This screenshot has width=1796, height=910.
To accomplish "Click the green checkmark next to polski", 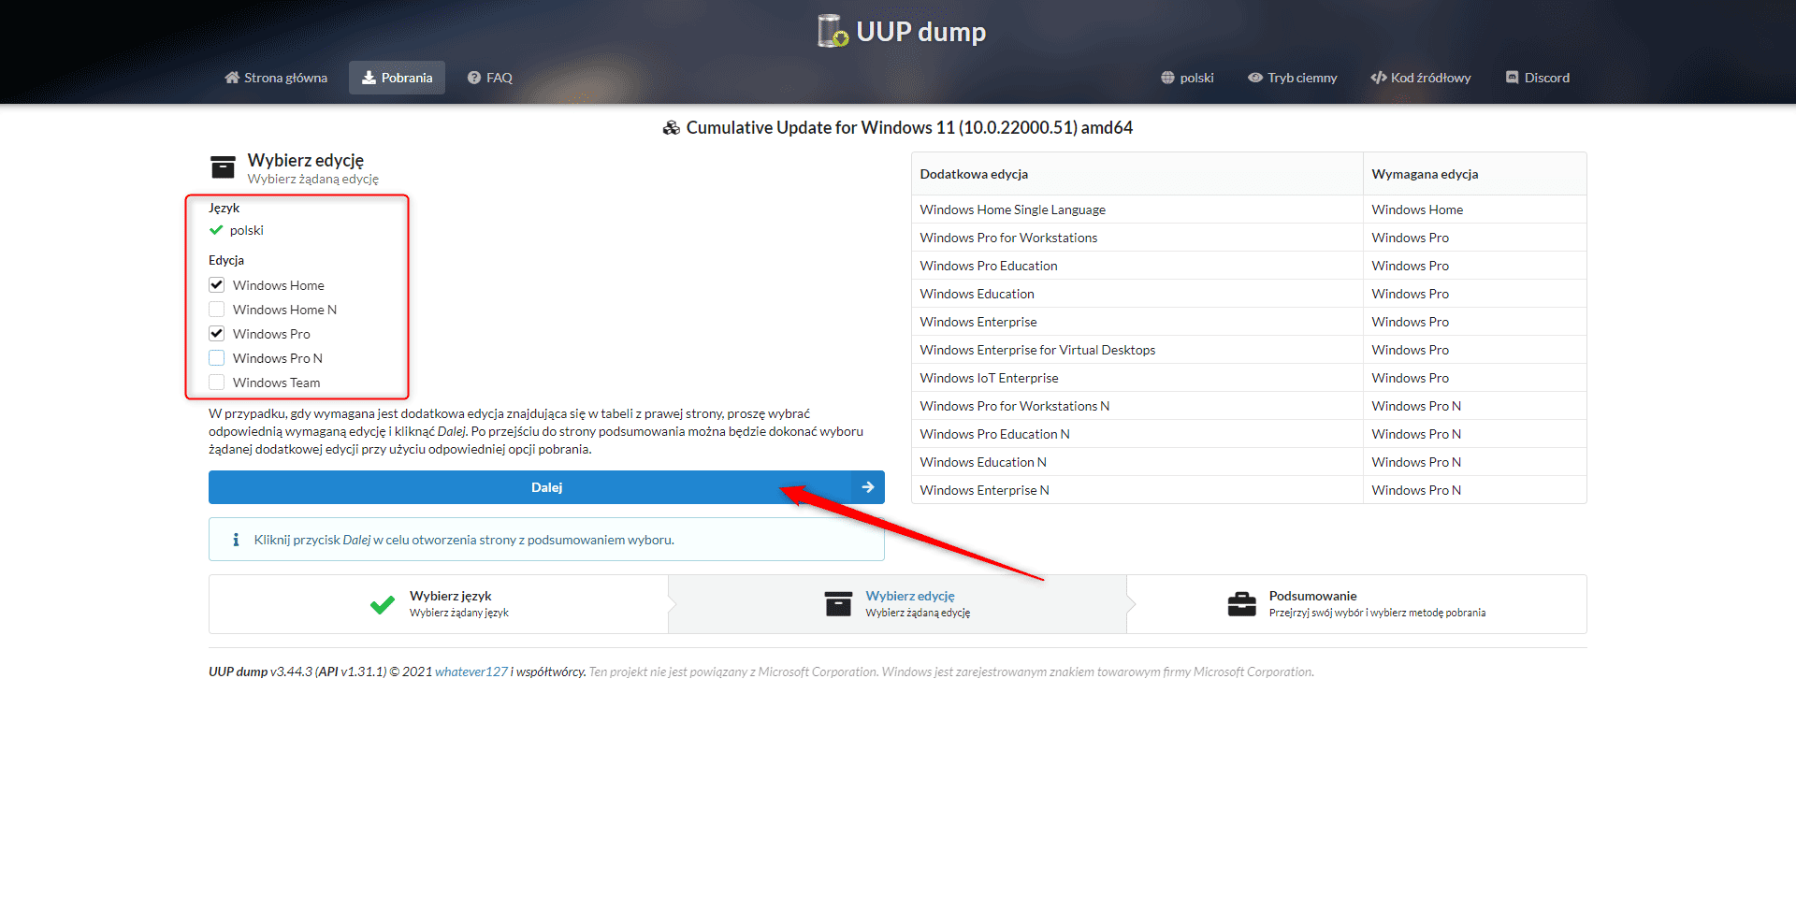I will tap(216, 230).
